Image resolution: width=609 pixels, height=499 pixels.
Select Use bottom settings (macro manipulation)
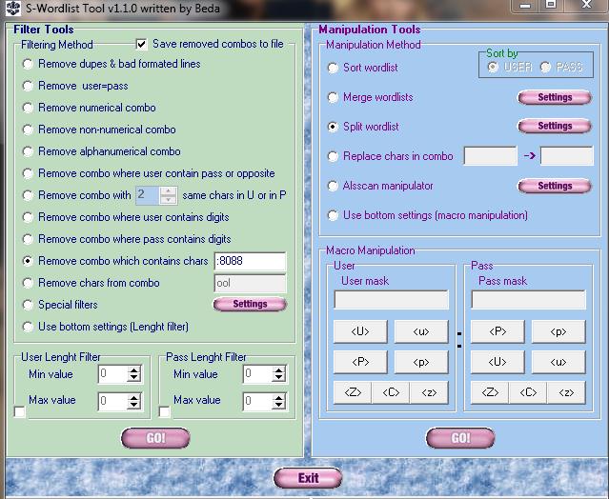333,215
